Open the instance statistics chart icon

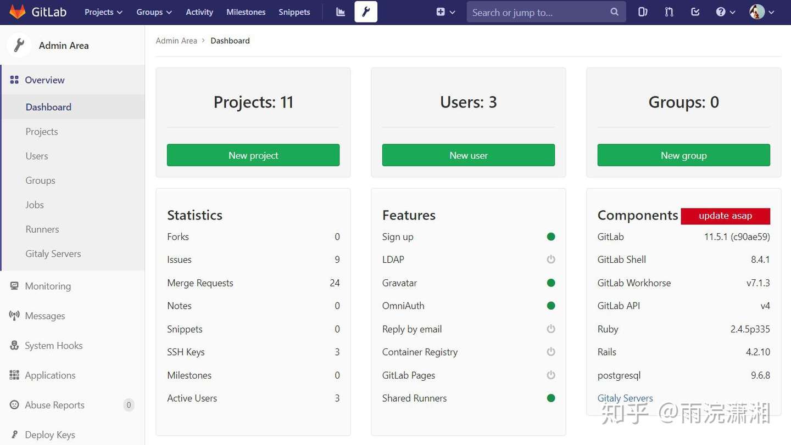click(x=341, y=12)
